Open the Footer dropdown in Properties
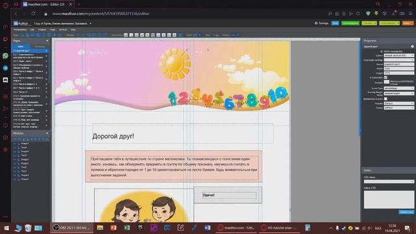The image size is (416, 234). [x=398, y=108]
